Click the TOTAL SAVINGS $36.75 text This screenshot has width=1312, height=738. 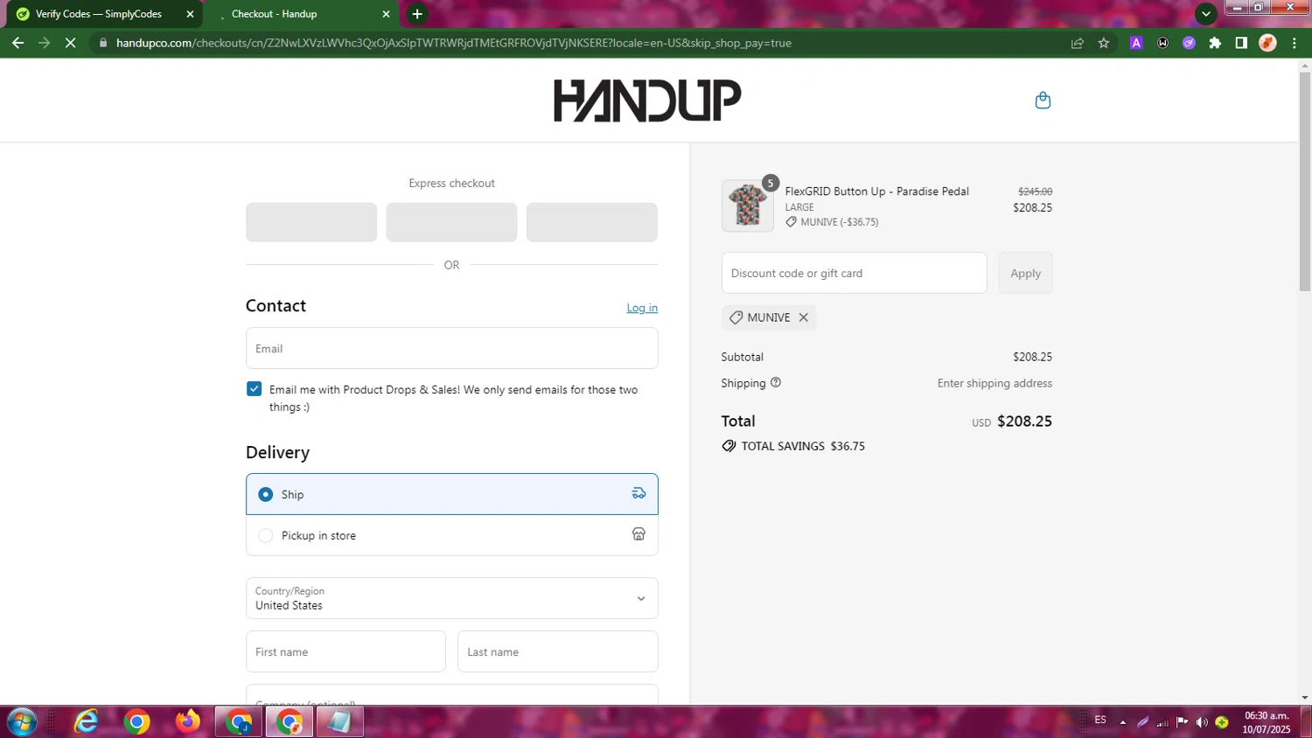[x=803, y=446]
